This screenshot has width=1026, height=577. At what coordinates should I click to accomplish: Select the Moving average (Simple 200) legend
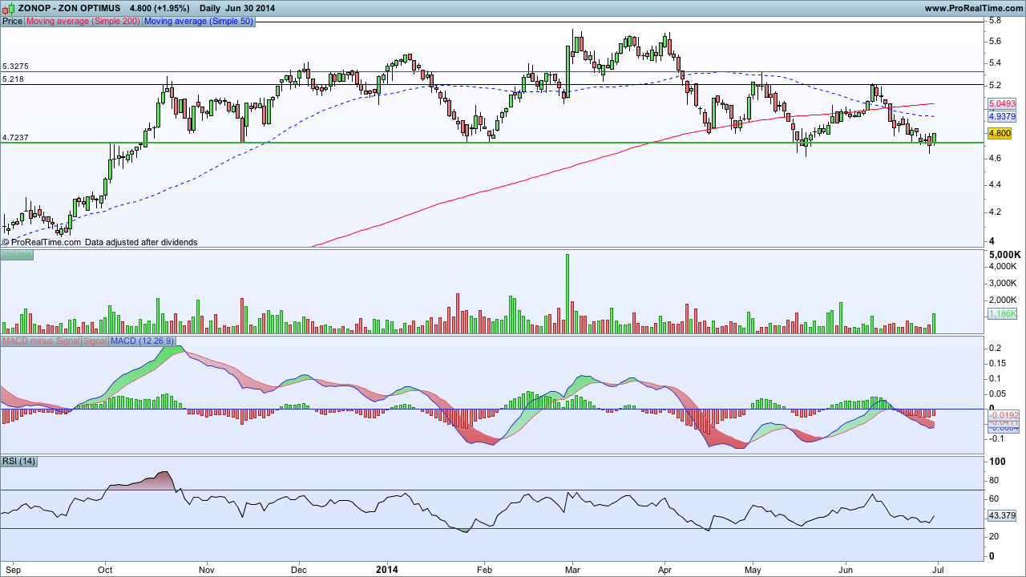click(83, 21)
